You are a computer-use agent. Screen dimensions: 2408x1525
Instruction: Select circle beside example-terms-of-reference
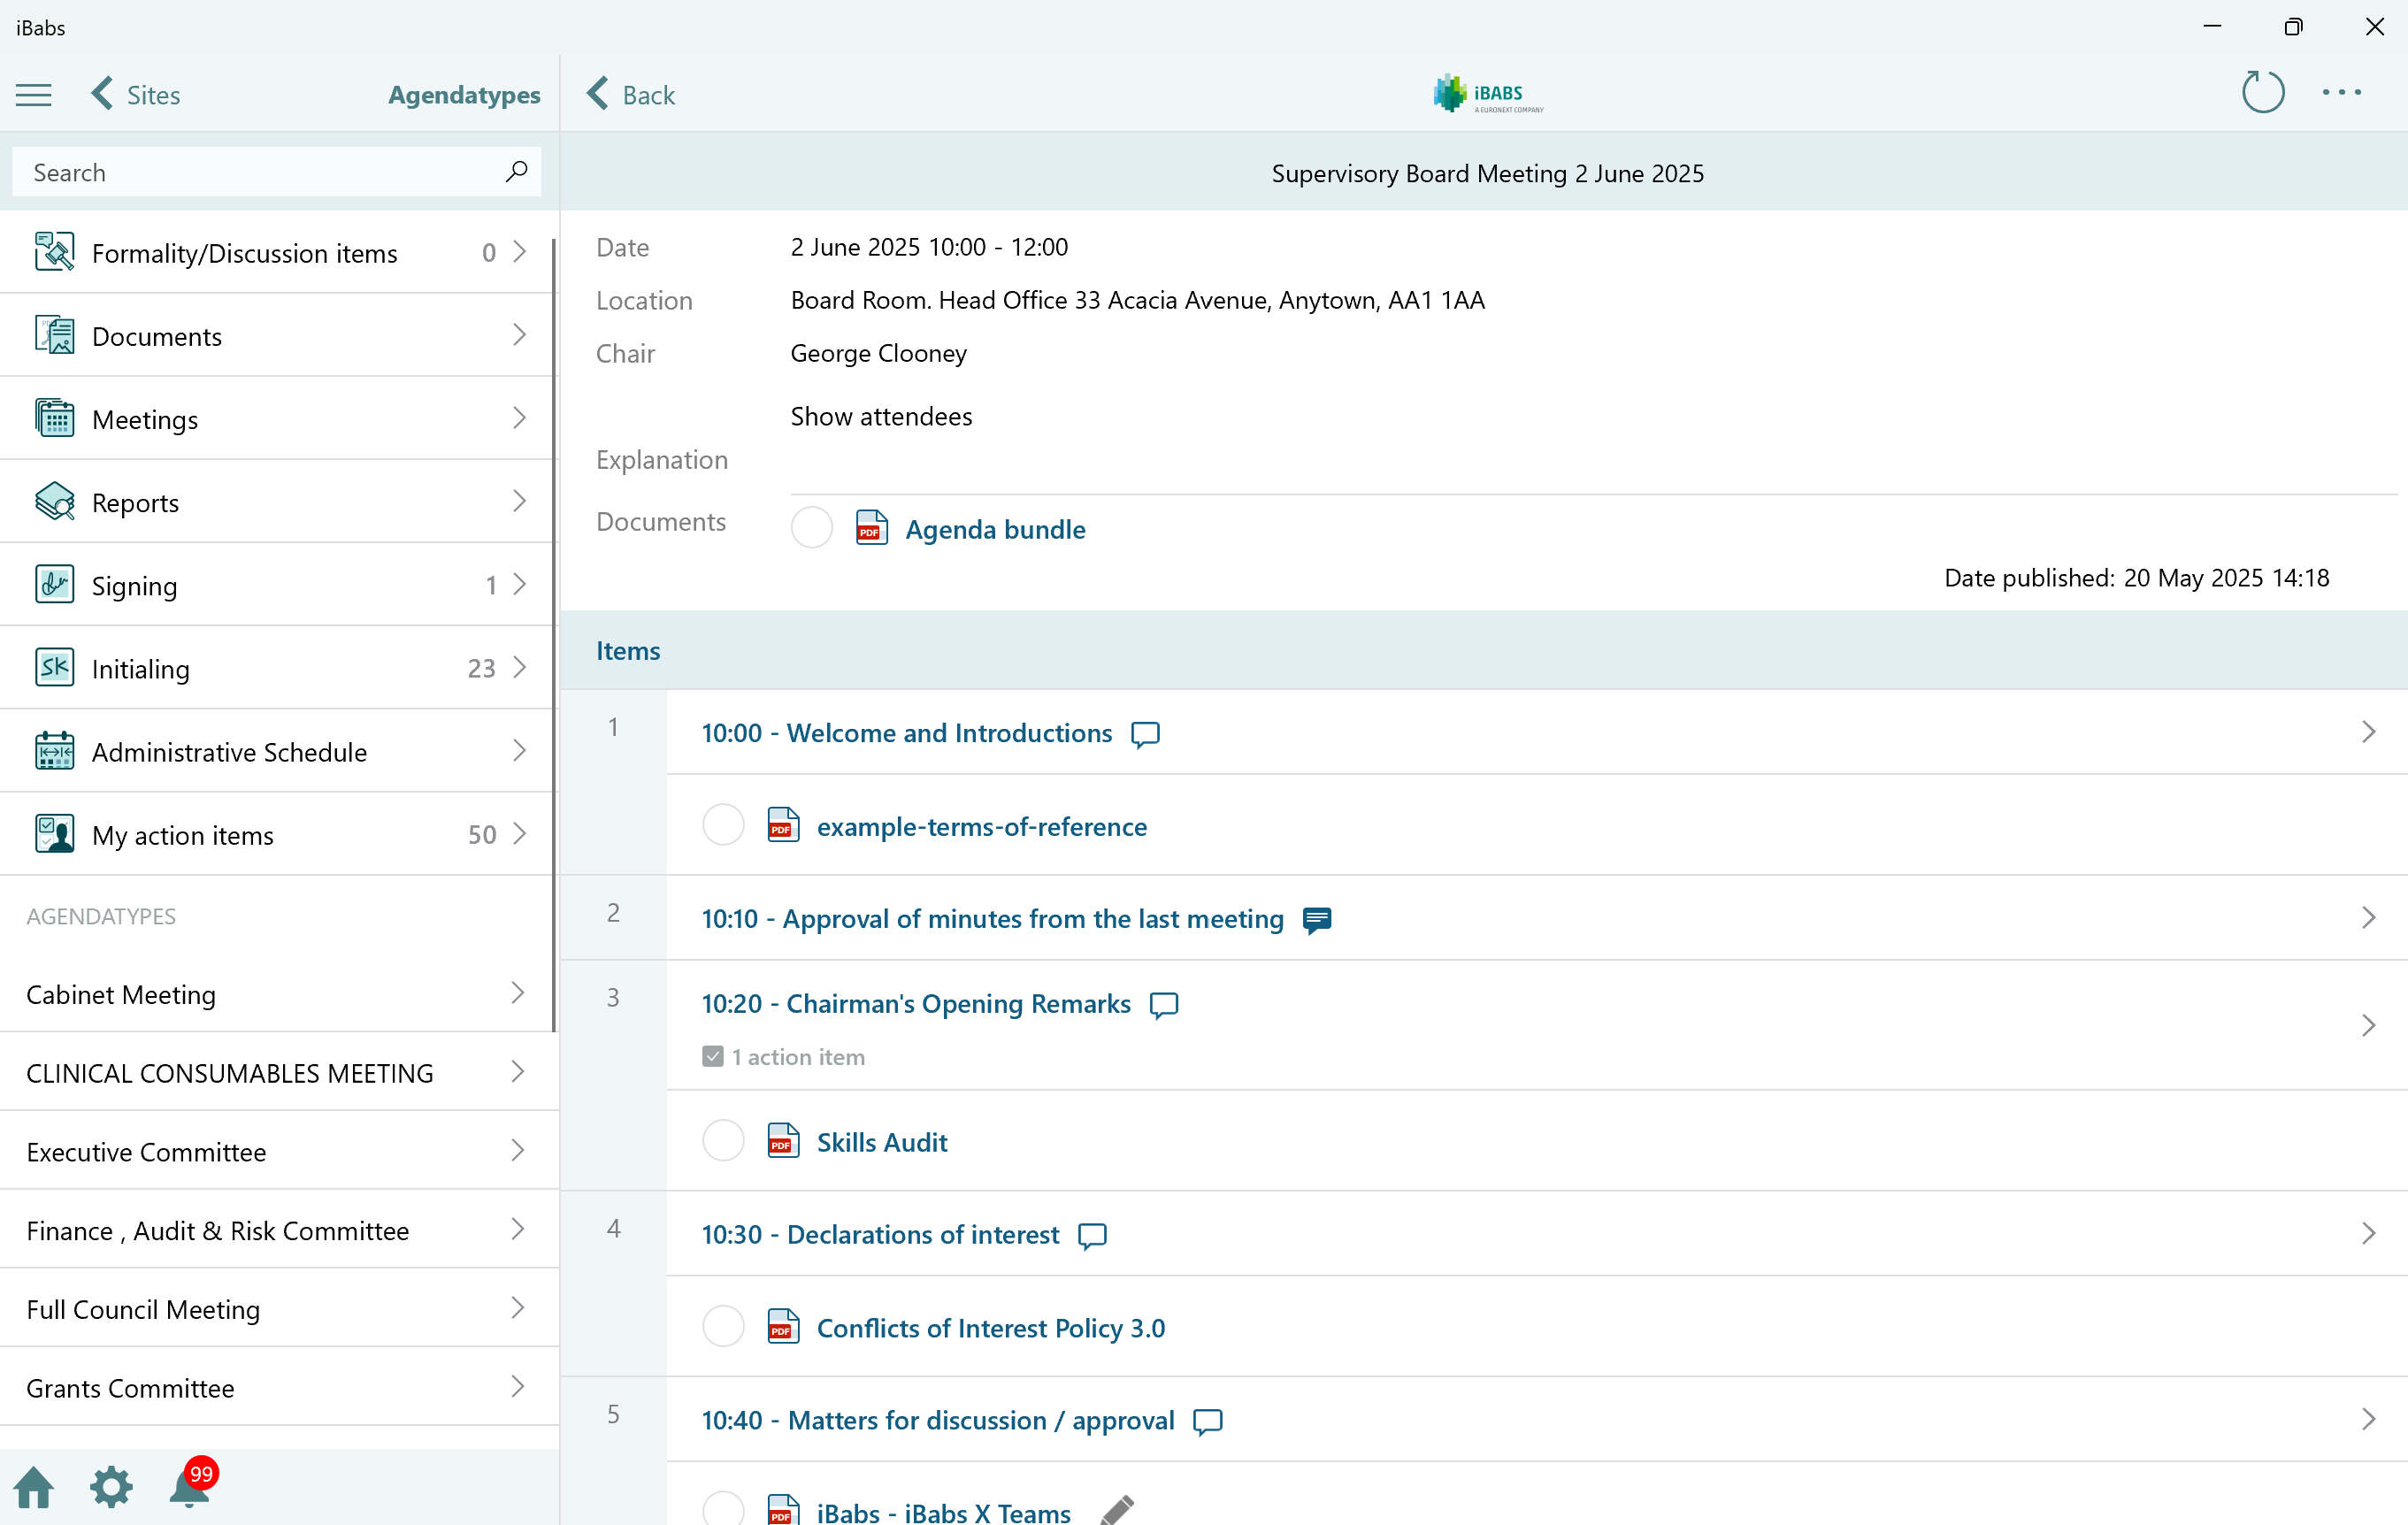[x=723, y=826]
